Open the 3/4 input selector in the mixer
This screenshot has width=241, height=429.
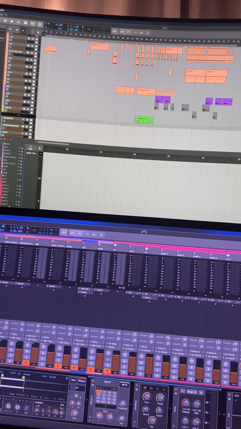64,339
